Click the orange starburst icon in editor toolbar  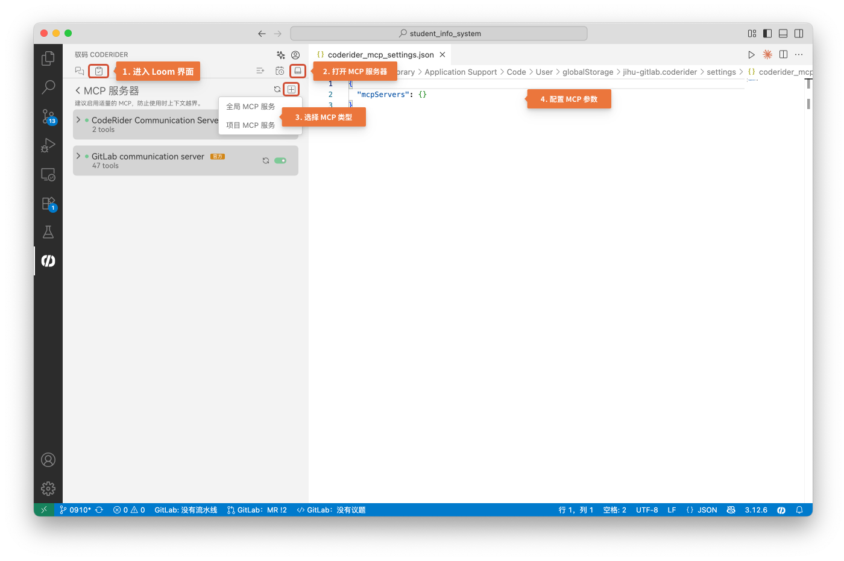[767, 54]
